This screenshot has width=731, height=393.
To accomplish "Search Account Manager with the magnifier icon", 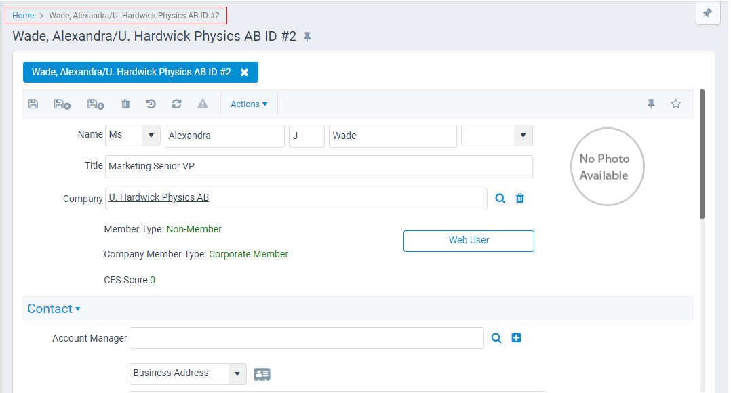I will (x=496, y=337).
